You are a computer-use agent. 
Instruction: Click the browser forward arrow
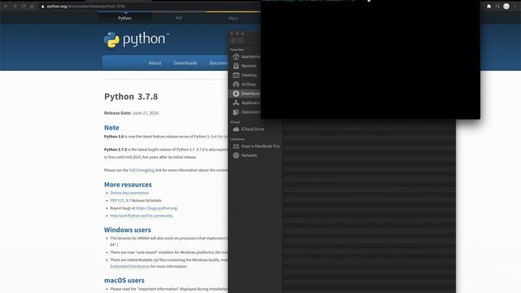(15, 7)
